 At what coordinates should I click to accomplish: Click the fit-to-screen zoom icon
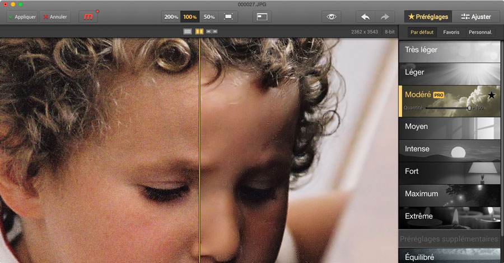(228, 17)
